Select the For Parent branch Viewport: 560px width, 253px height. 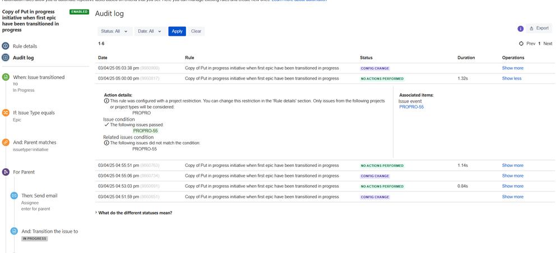pyautogui.click(x=24, y=172)
